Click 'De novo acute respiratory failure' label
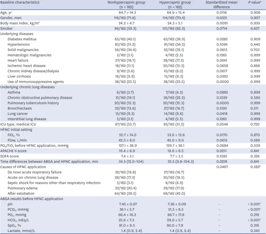Image resolution: width=266 pixels, height=234 pixels. point(34,172)
